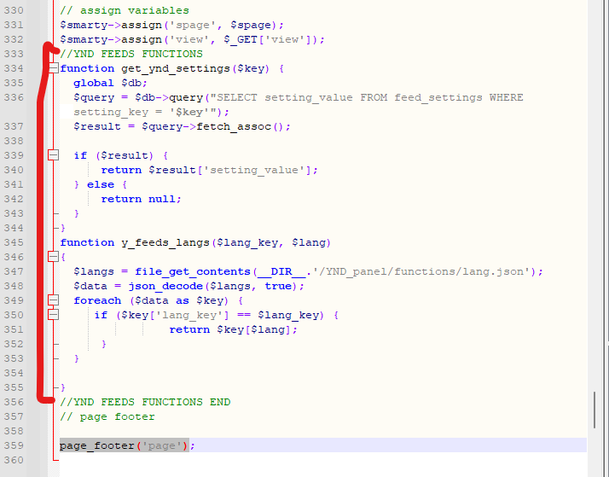Click blank line 338 in the editor
The height and width of the screenshot is (477, 609).
[323, 141]
